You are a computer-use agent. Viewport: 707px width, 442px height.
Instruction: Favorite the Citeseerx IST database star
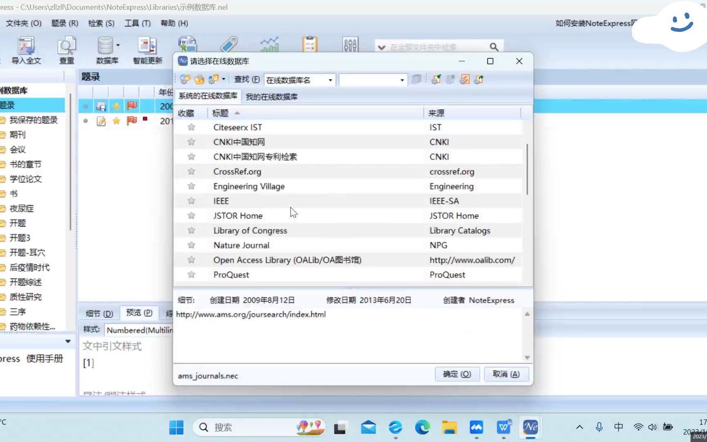[x=191, y=127]
